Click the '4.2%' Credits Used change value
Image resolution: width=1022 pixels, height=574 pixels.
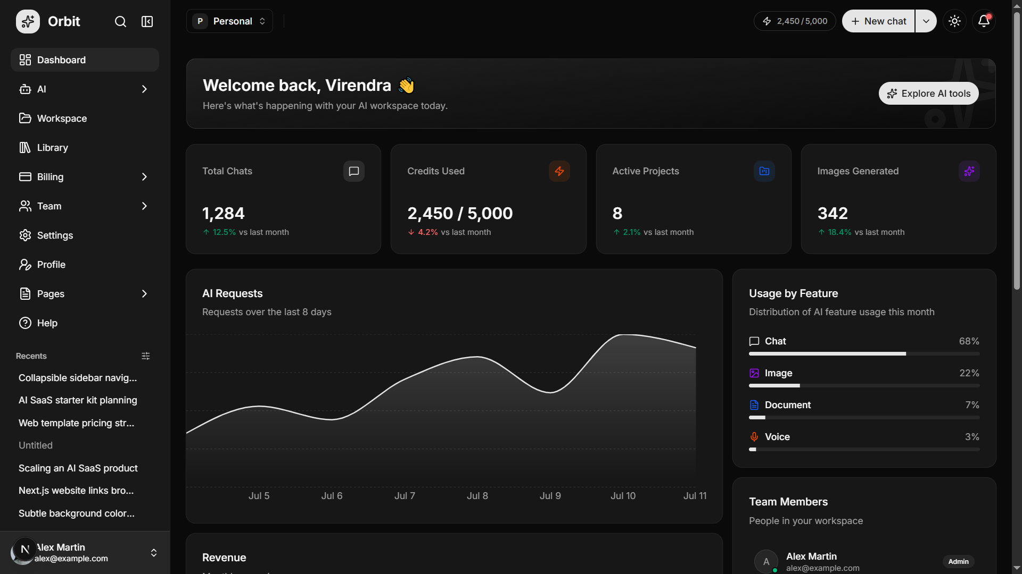[x=428, y=232]
